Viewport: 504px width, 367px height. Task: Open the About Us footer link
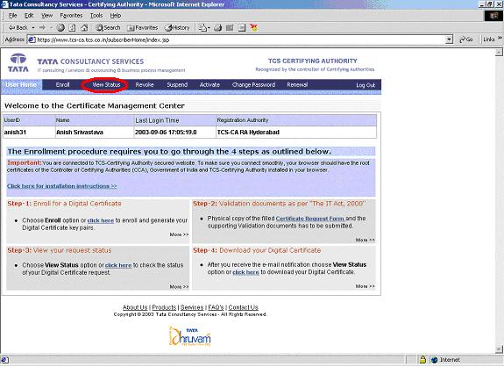(x=135, y=307)
